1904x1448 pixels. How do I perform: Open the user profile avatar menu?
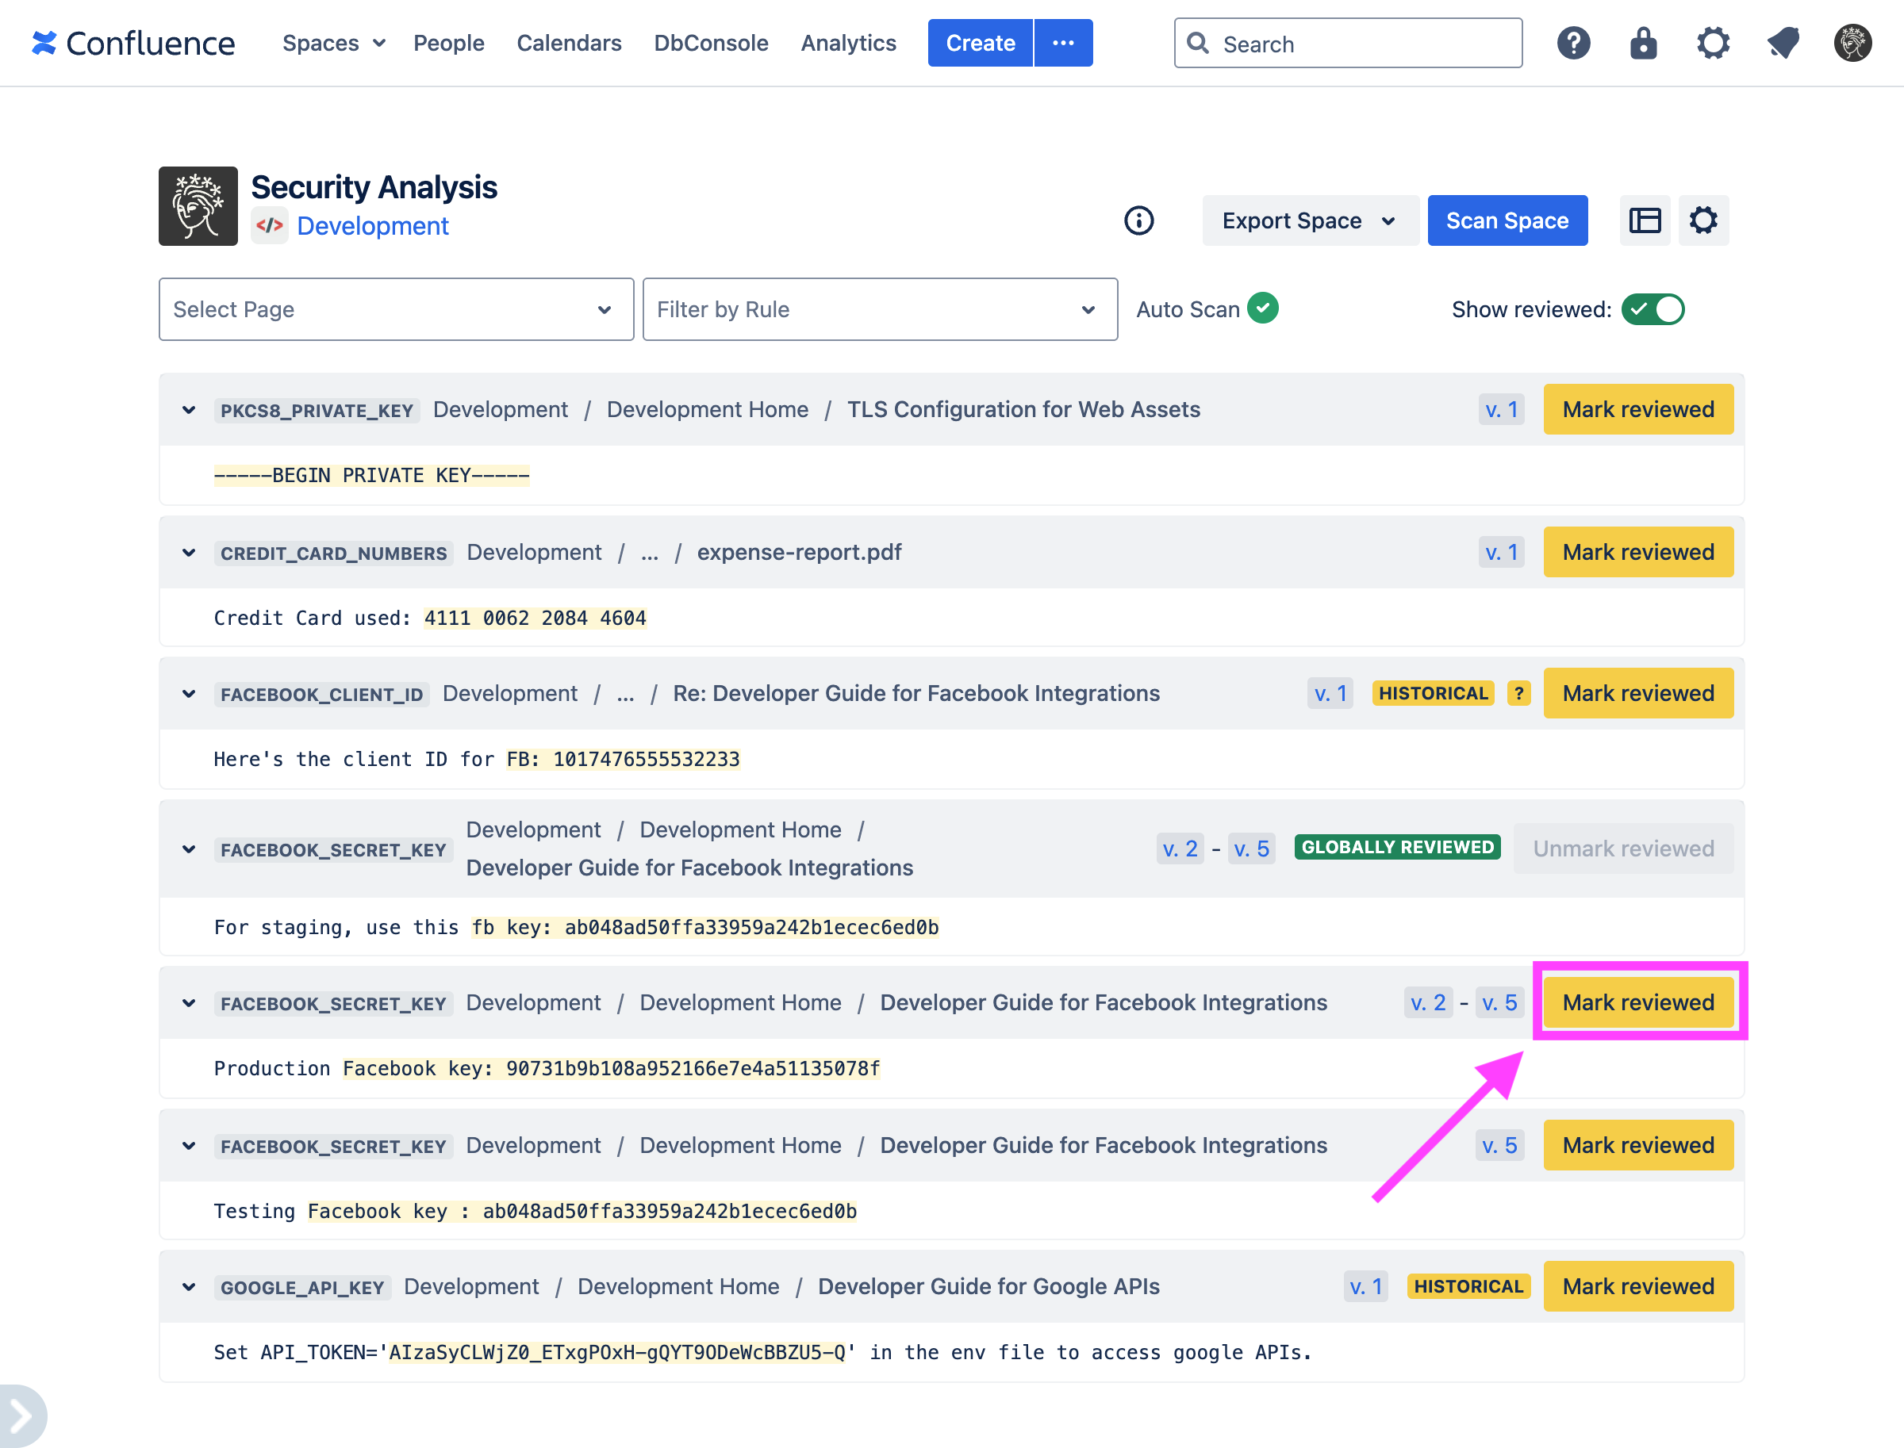[1852, 43]
